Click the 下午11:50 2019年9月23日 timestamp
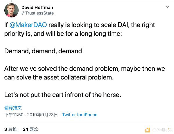 pos(31,115)
